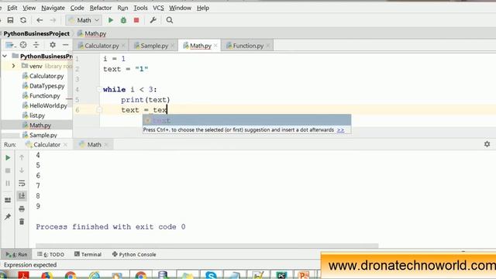Switch to Function.py editor tab

tap(248, 46)
